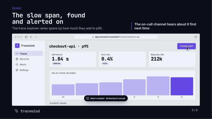Click the address bar lock icon
Image resolution: width=212 pixels, height=119 pixels.
93,37
